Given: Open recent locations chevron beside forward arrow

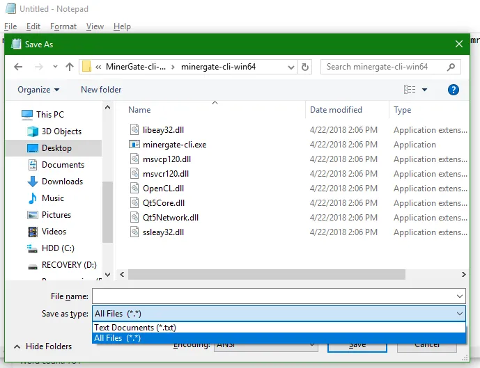Looking at the screenshot, I should click(55, 67).
